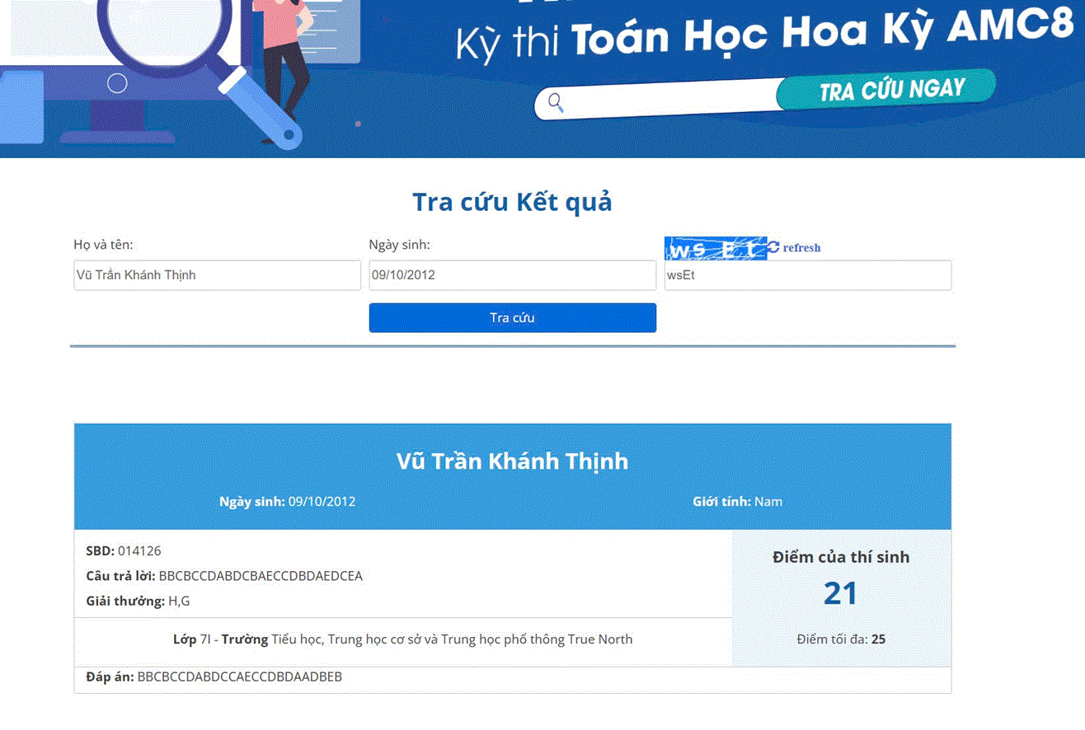Click the SBD 014126 text
Screen dimensions: 1085x730
click(124, 550)
